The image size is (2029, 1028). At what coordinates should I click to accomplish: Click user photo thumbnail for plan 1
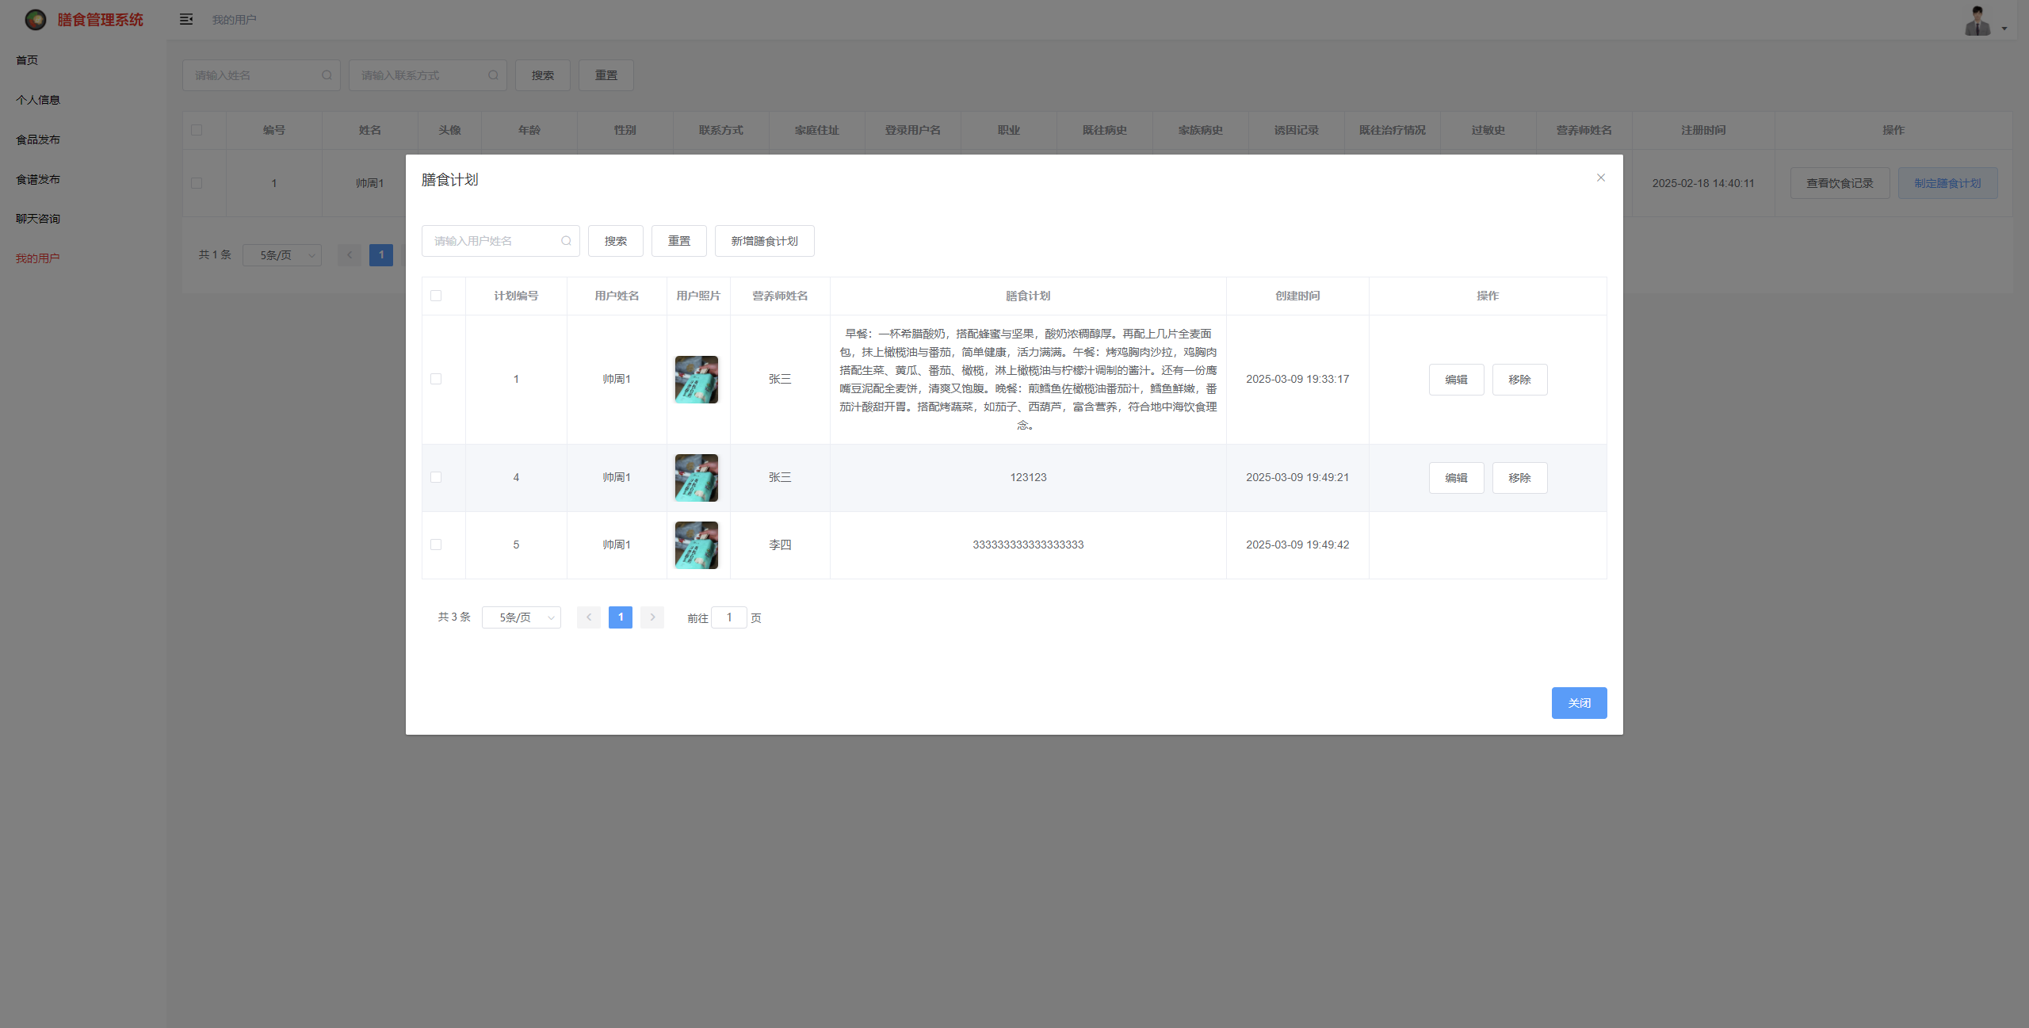click(697, 380)
